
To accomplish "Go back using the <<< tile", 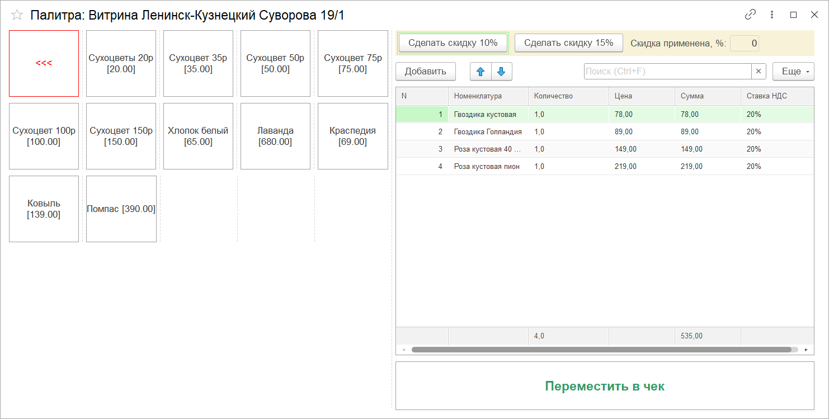I will (44, 63).
